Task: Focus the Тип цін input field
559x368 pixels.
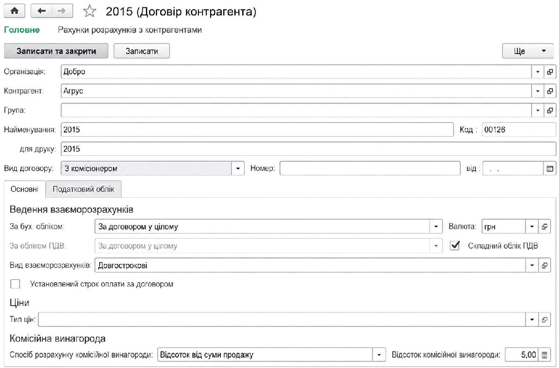Action: click(x=282, y=319)
